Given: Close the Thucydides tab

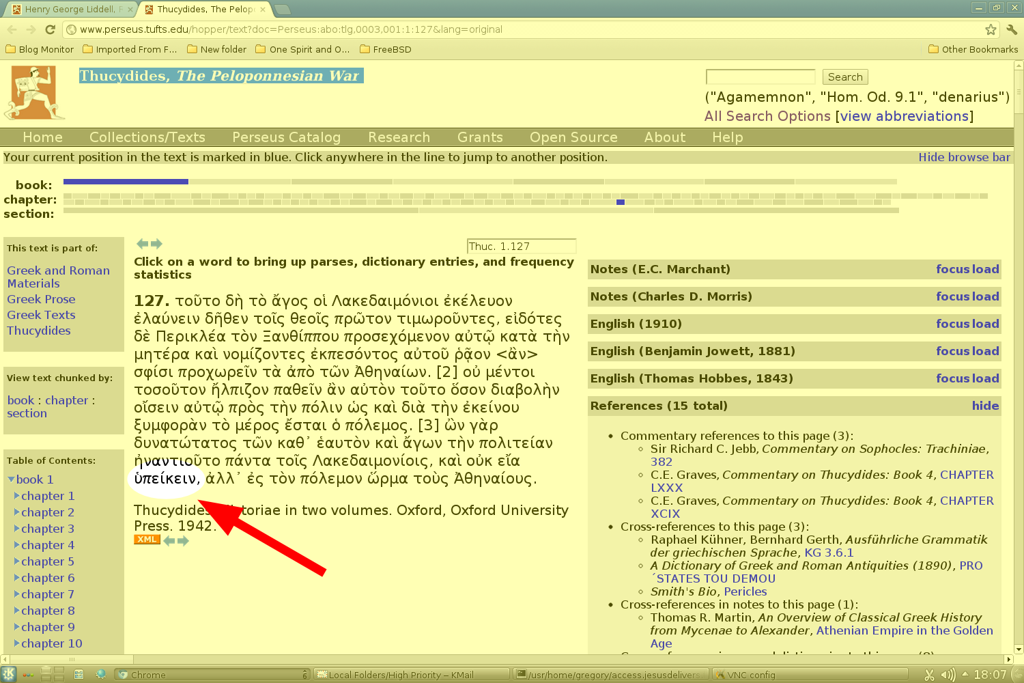Looking at the screenshot, I should pyautogui.click(x=263, y=10).
